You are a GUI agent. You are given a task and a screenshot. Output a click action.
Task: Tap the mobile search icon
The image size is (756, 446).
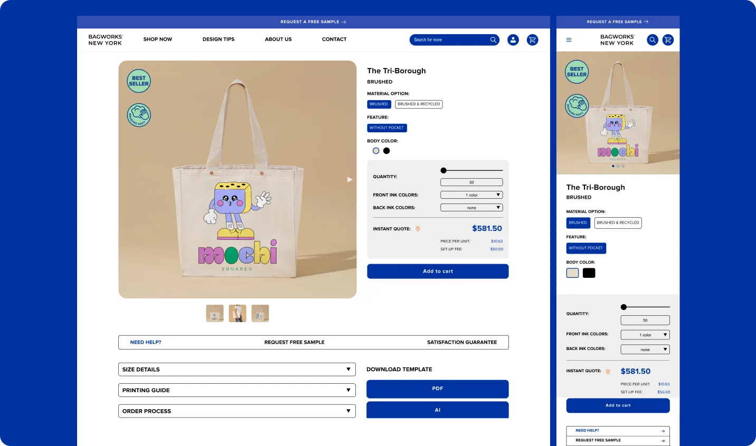(653, 40)
